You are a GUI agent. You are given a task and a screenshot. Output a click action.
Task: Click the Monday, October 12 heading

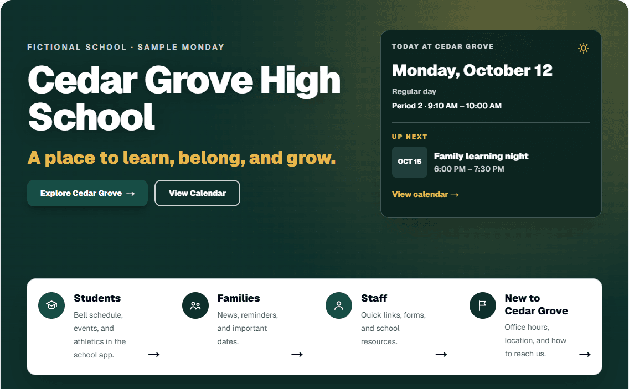472,71
